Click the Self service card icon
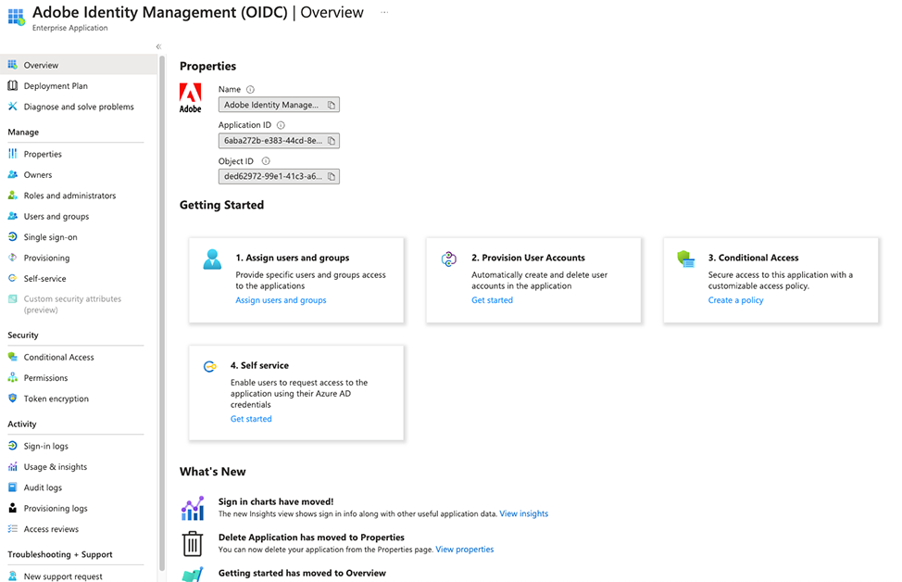 210,367
